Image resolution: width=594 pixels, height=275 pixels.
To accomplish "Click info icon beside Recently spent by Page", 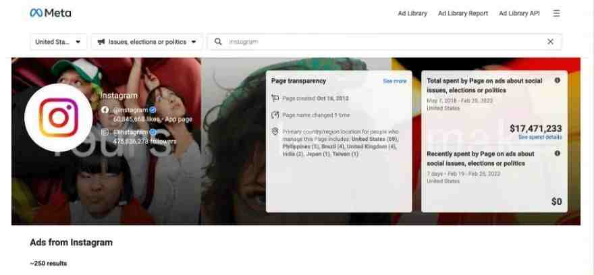I will (558, 154).
